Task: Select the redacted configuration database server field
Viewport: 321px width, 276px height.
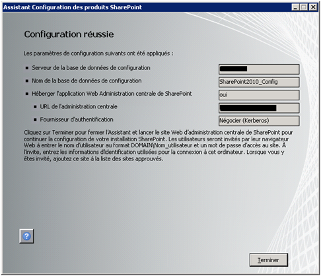Action: [x=259, y=69]
